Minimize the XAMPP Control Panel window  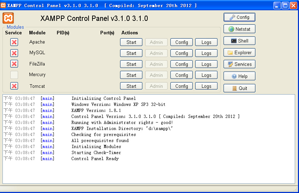pyautogui.click(x=277, y=6)
